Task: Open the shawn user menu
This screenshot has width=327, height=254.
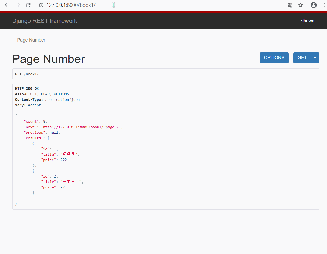Action: [307, 21]
